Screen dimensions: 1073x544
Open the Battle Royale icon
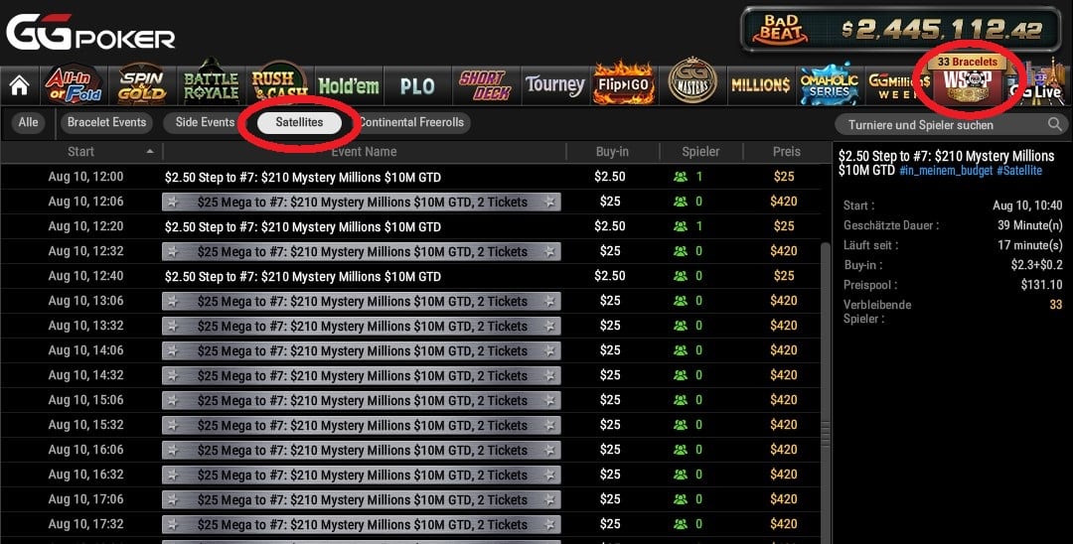[x=211, y=85]
